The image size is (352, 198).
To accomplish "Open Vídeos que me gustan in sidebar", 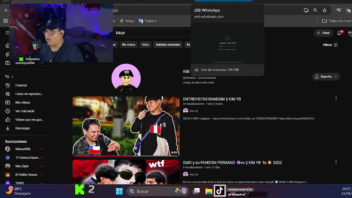I will [x=24, y=120].
